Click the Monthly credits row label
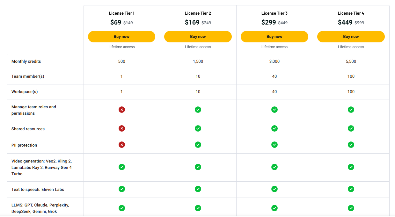The image size is (395, 217). tap(26, 61)
